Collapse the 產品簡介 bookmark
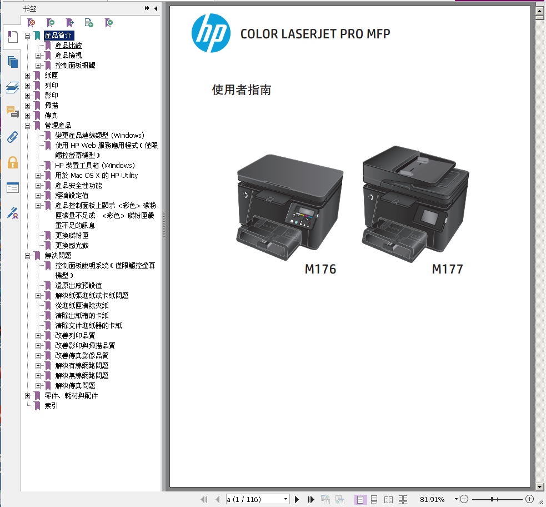 tap(28, 36)
